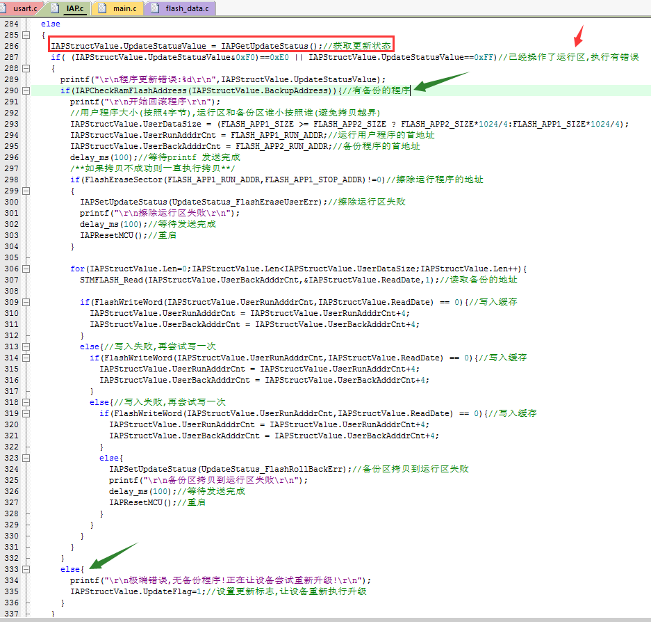The image size is (651, 622).
Task: Click the comment 如果拷贝不成功则一直执行拷贝
Action: [152, 168]
